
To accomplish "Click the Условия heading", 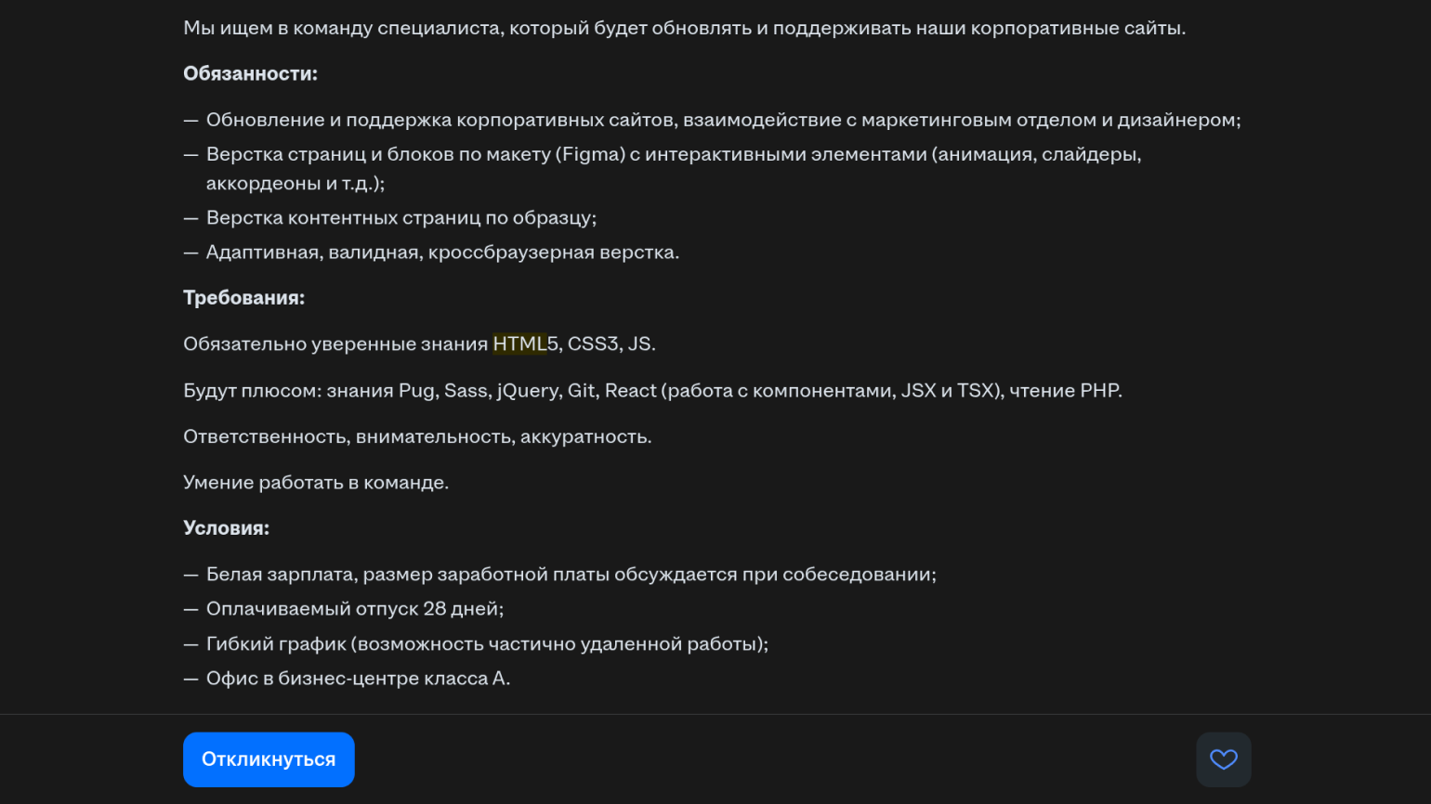I will point(226,528).
